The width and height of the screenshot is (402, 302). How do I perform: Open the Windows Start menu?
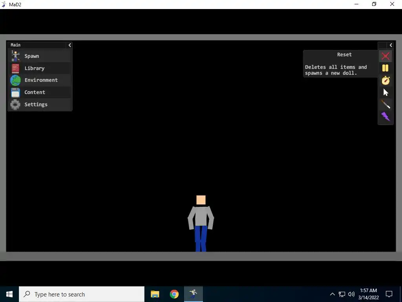click(9, 294)
